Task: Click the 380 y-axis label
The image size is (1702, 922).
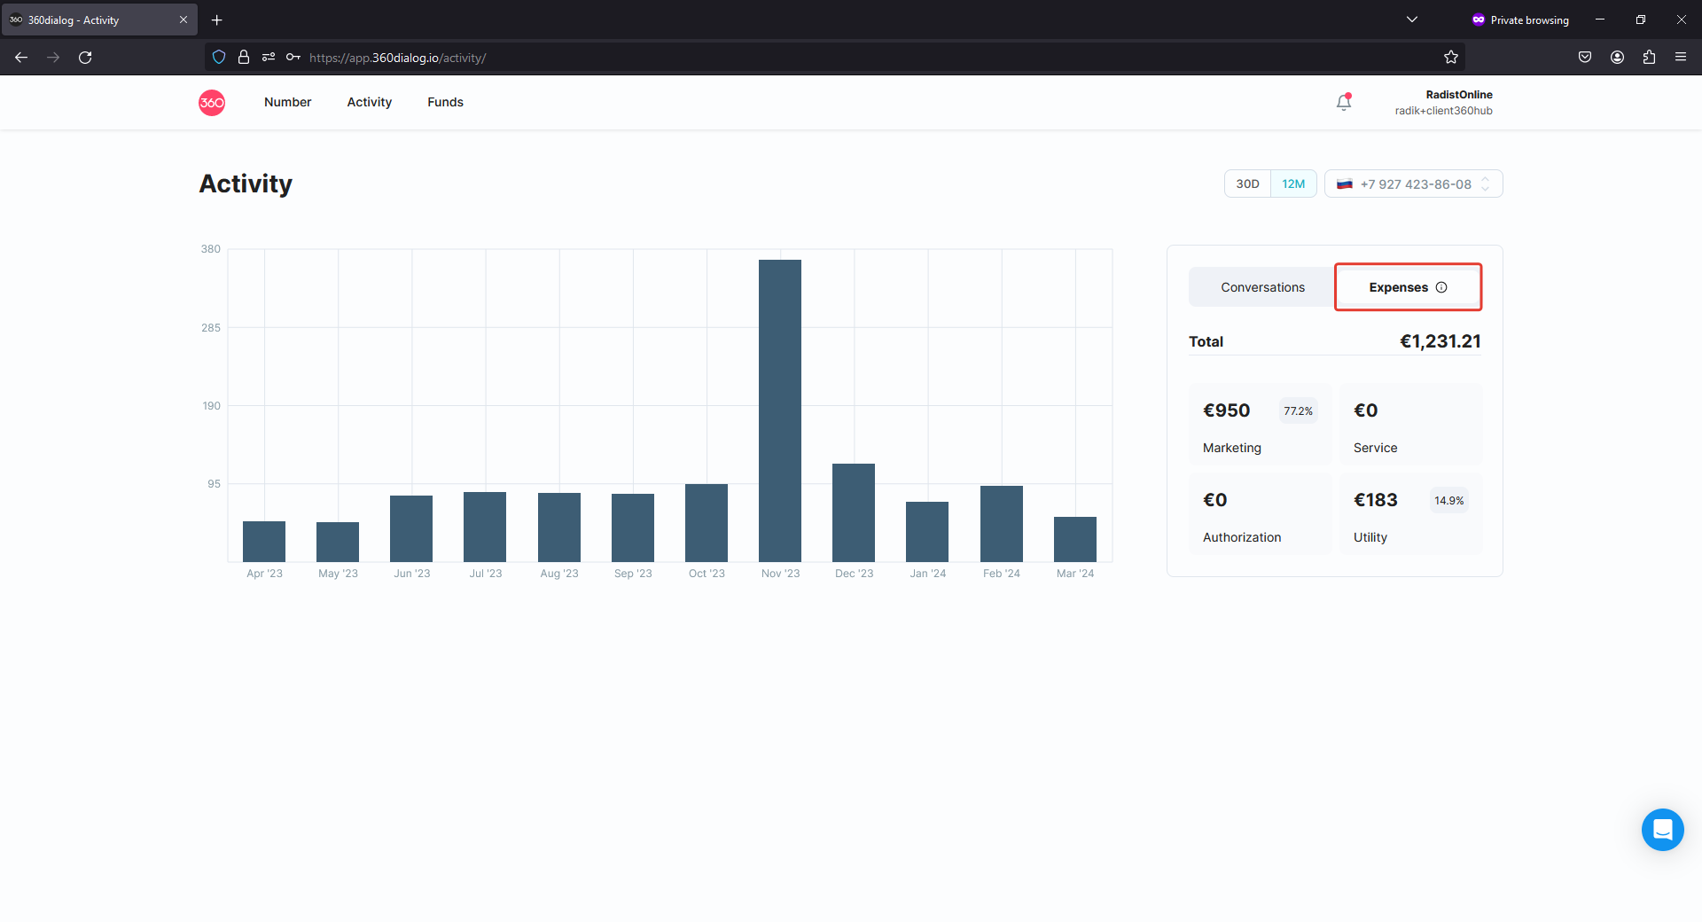Action: [210, 249]
